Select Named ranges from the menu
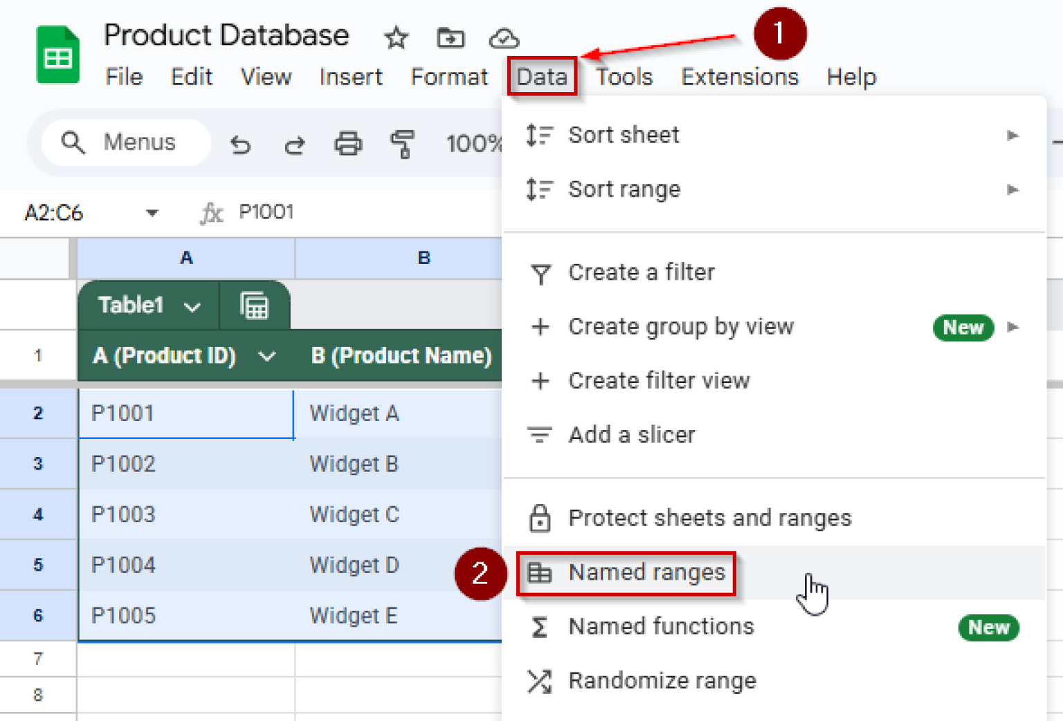This screenshot has width=1063, height=721. click(x=646, y=573)
